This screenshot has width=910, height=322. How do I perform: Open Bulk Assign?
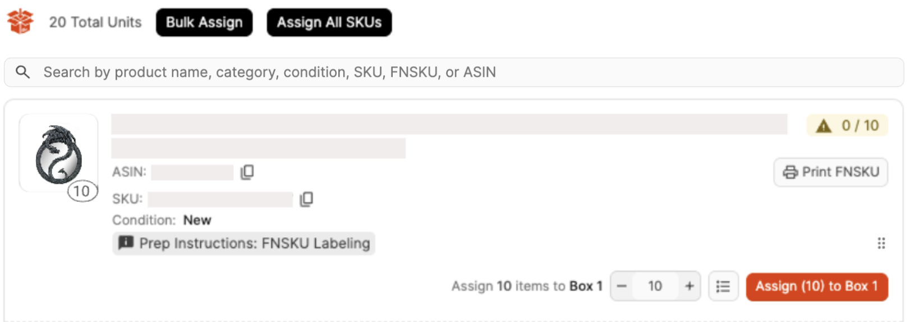point(204,22)
